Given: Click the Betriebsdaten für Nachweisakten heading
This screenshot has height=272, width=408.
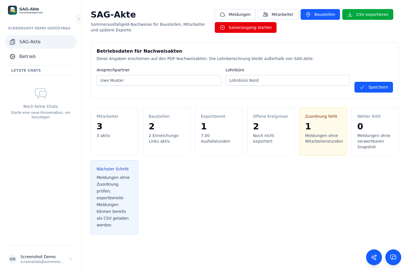Looking at the screenshot, I should (139, 51).
